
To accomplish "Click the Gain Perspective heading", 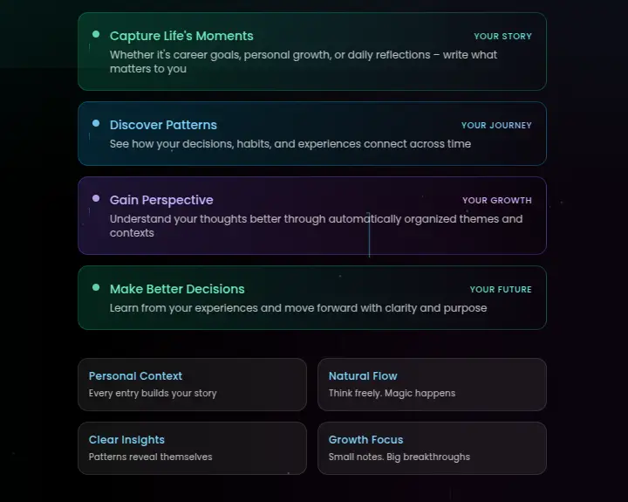I will [x=161, y=200].
